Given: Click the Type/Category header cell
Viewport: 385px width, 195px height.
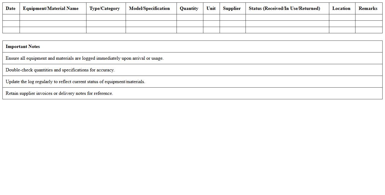Looking at the screenshot, I should [x=105, y=8].
